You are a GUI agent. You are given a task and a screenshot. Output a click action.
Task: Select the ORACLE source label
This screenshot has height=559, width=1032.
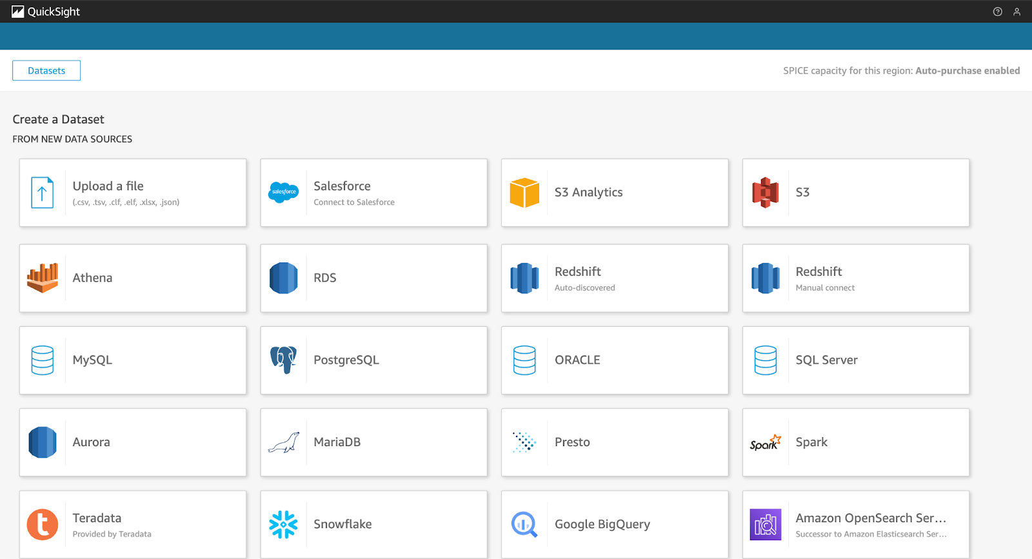point(577,360)
